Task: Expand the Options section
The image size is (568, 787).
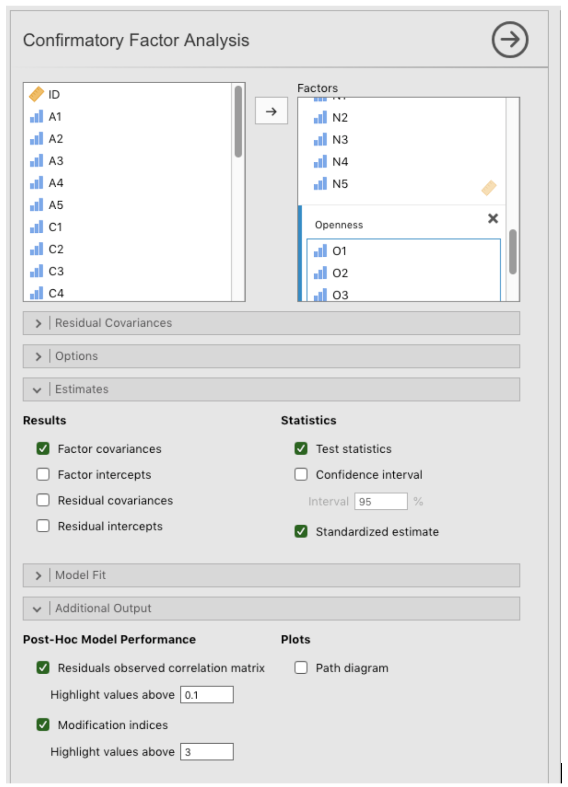Action: 271,356
